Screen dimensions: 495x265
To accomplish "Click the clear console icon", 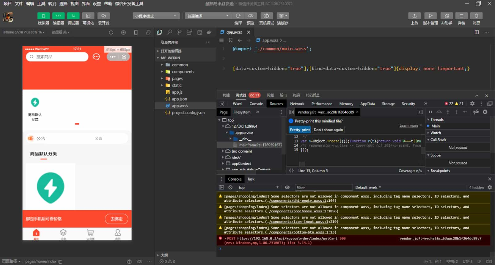I will click(230, 187).
